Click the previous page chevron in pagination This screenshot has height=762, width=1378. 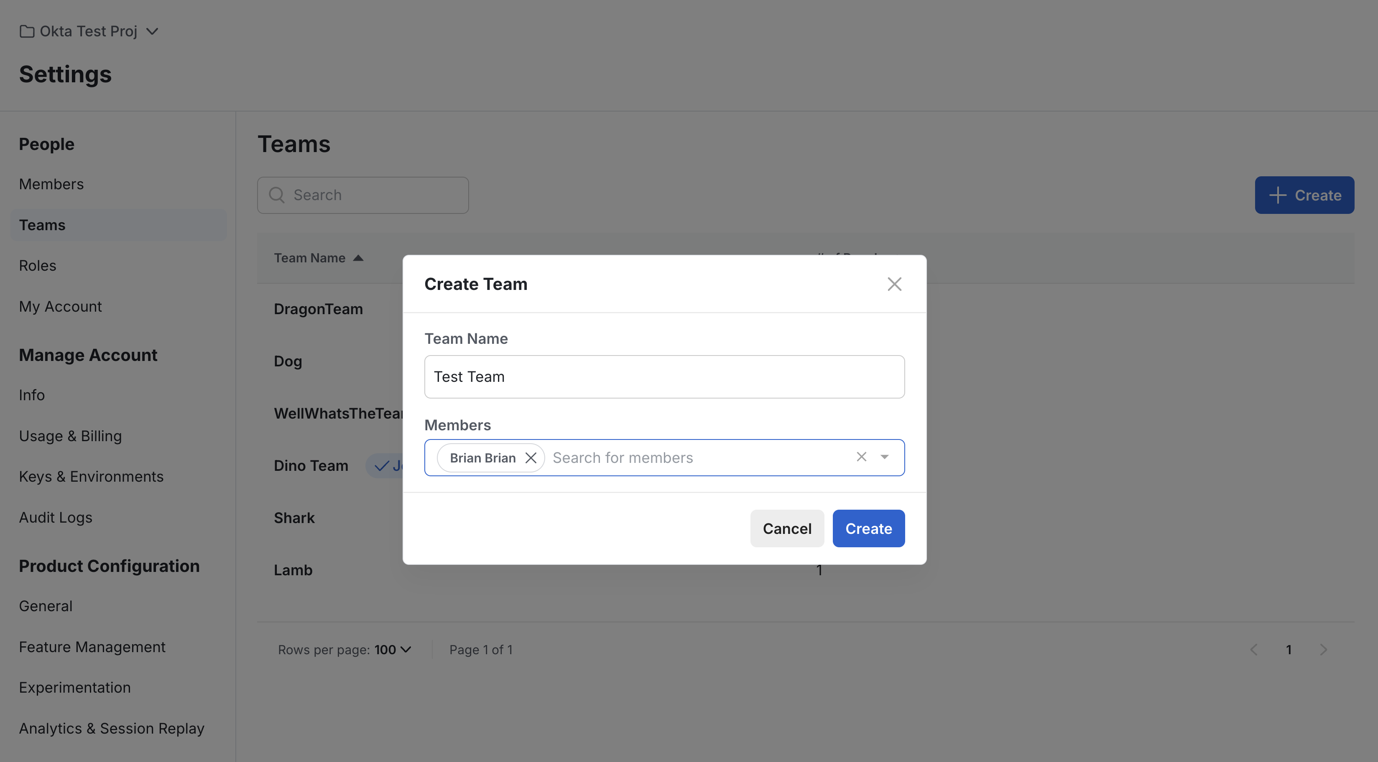pyautogui.click(x=1254, y=649)
